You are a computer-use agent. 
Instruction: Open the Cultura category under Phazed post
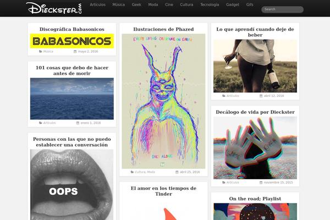[140, 172]
